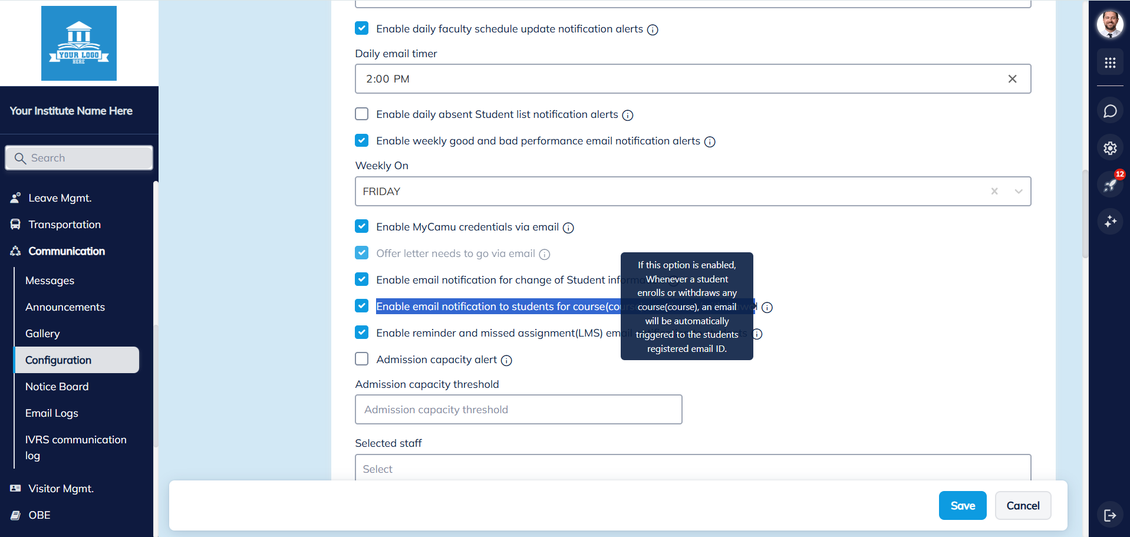
Task: Open the apps grid from right sidebar
Action: coord(1110,62)
